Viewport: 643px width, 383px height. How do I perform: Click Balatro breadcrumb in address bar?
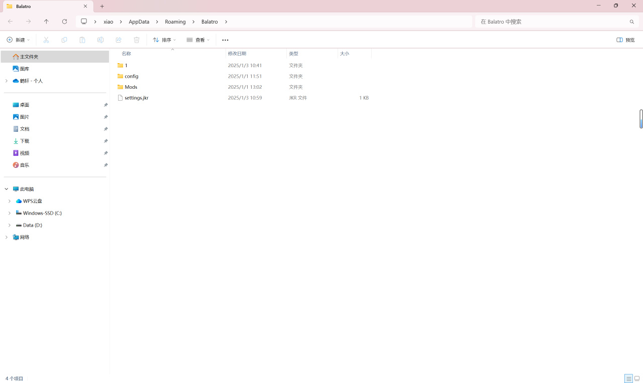point(209,22)
